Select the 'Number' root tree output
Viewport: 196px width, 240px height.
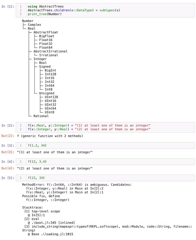click(x=28, y=21)
